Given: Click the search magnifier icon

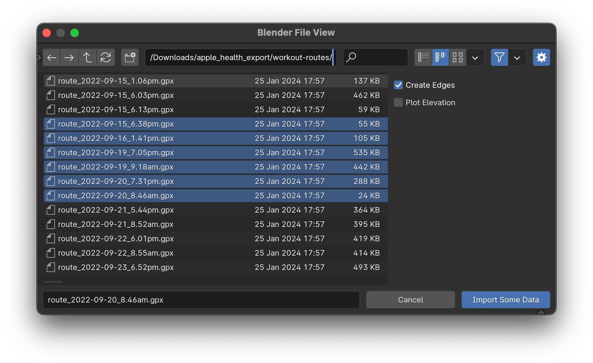Looking at the screenshot, I should [351, 57].
